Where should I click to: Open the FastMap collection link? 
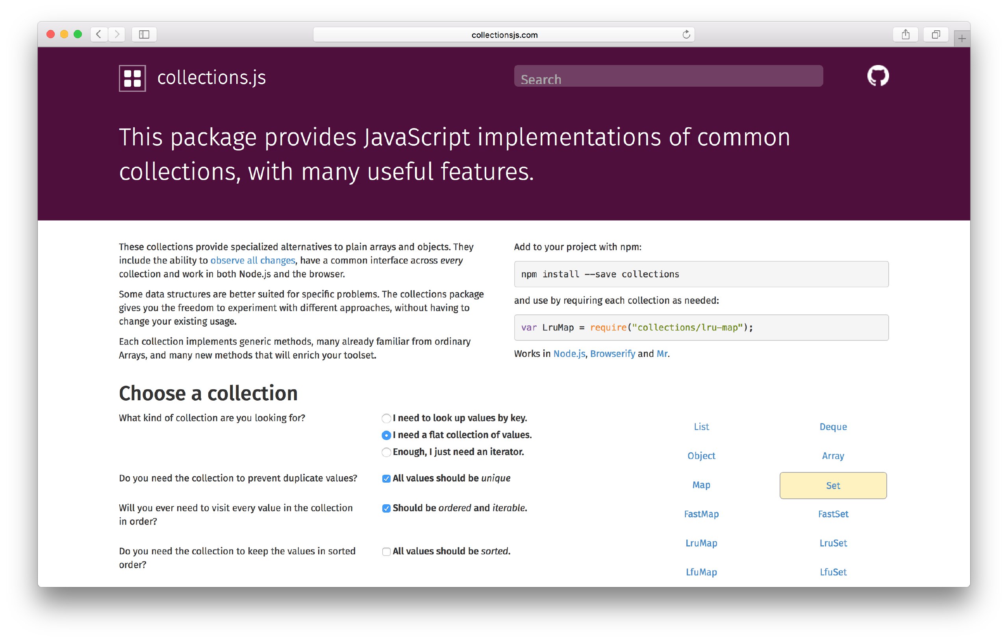(701, 514)
